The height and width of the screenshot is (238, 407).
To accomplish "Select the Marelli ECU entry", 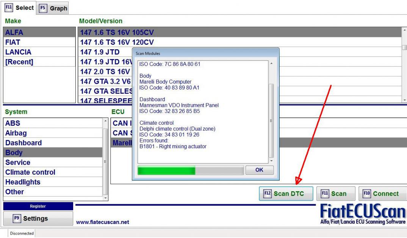I will tap(122, 143).
